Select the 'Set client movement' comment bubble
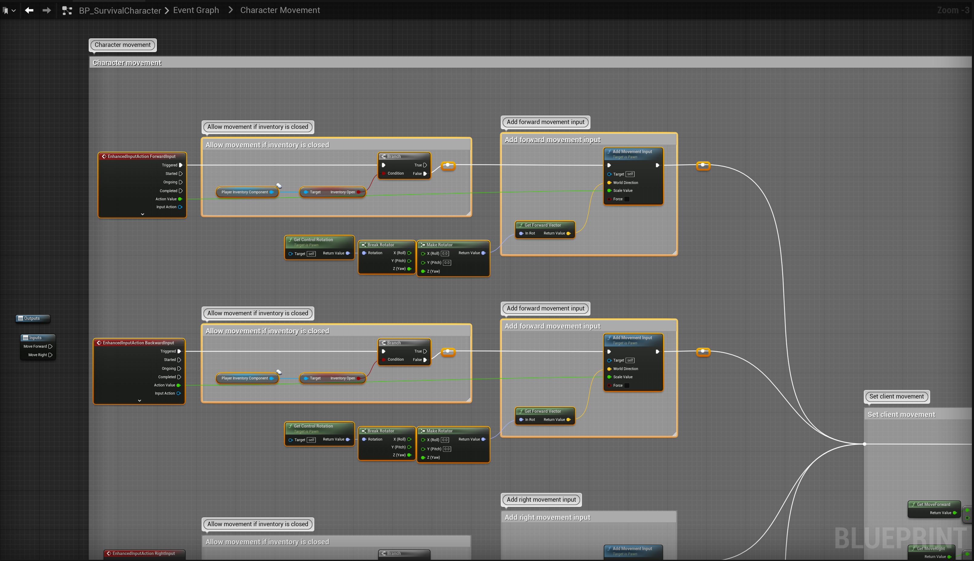This screenshot has height=561, width=974. pyautogui.click(x=896, y=396)
